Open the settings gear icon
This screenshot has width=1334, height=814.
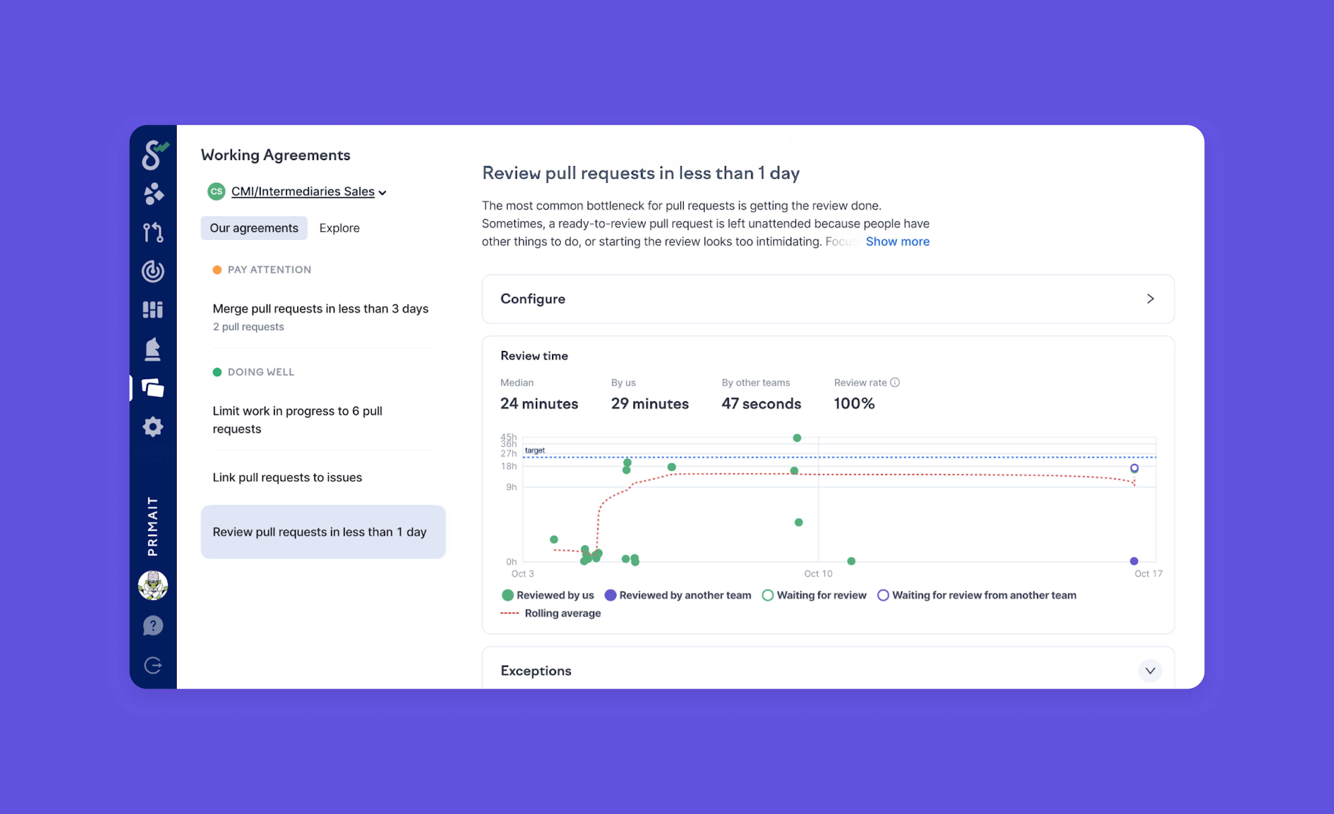point(153,427)
